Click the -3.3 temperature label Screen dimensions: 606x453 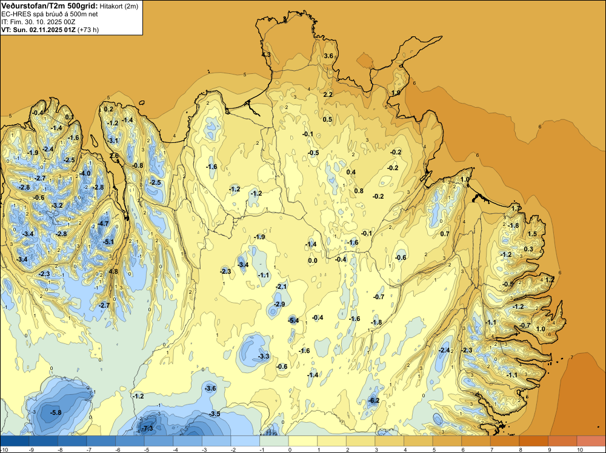coord(264,356)
